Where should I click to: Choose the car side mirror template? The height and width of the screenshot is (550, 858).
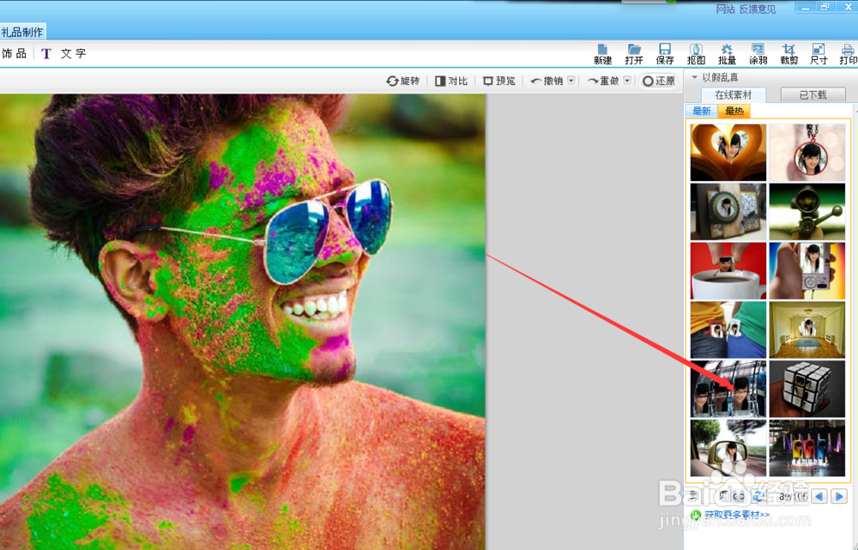728,448
